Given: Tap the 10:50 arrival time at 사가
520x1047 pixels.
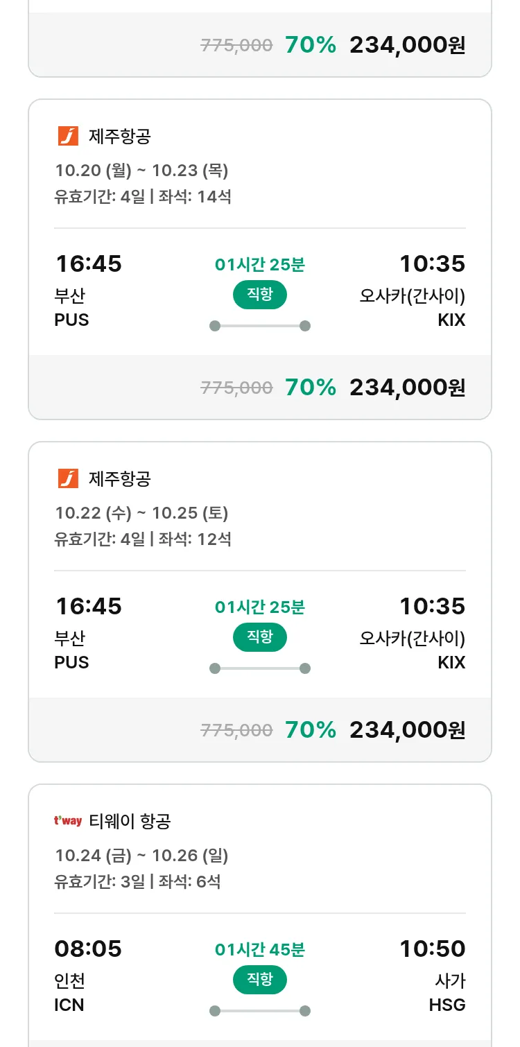Looking at the screenshot, I should [x=432, y=949].
